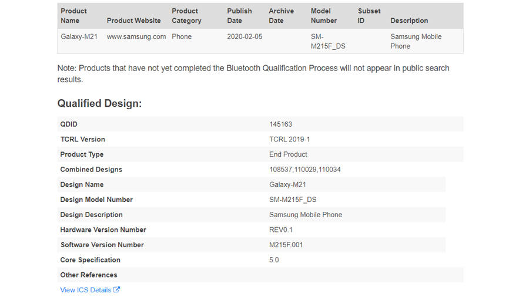The height and width of the screenshot is (297, 529).
Task: Select the software version value M215F.001
Action: pos(286,245)
